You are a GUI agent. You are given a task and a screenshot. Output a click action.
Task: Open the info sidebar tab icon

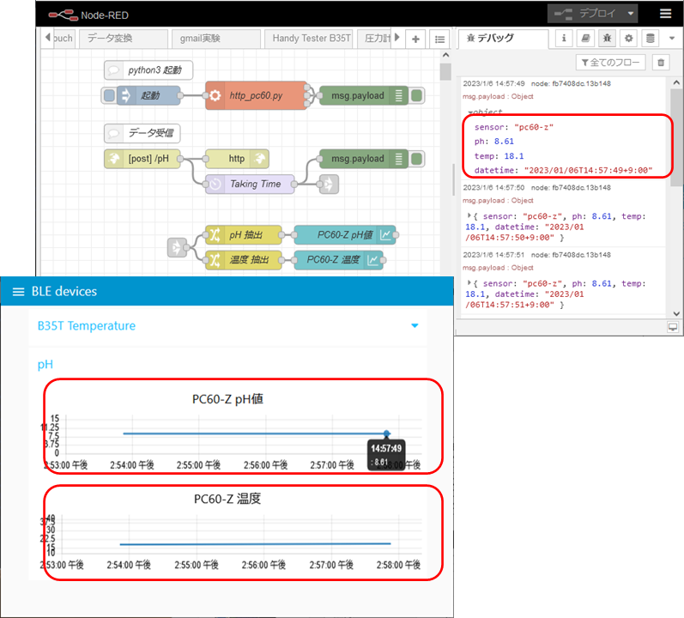[564, 39]
